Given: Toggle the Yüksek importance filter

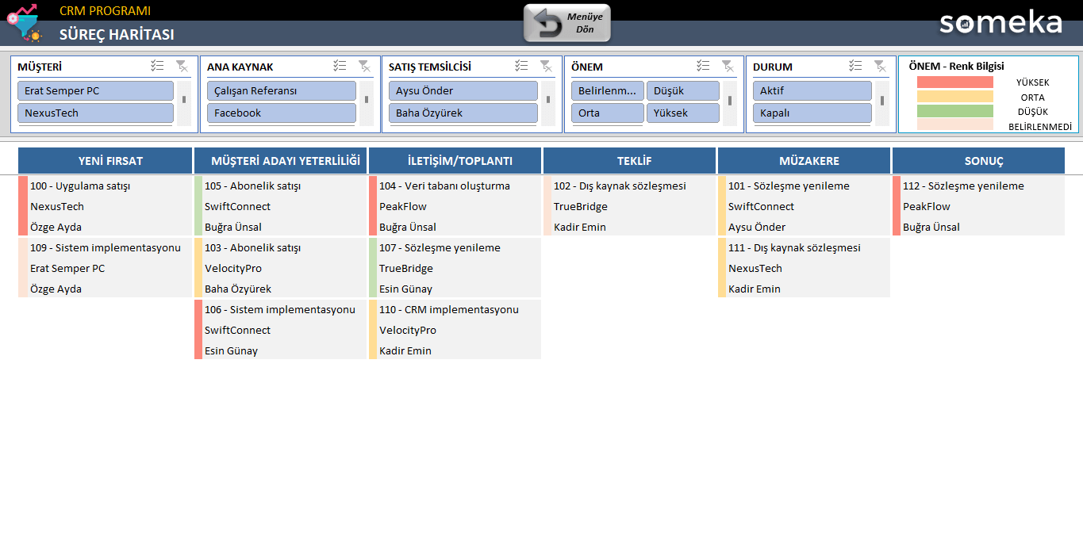Looking at the screenshot, I should pos(682,113).
